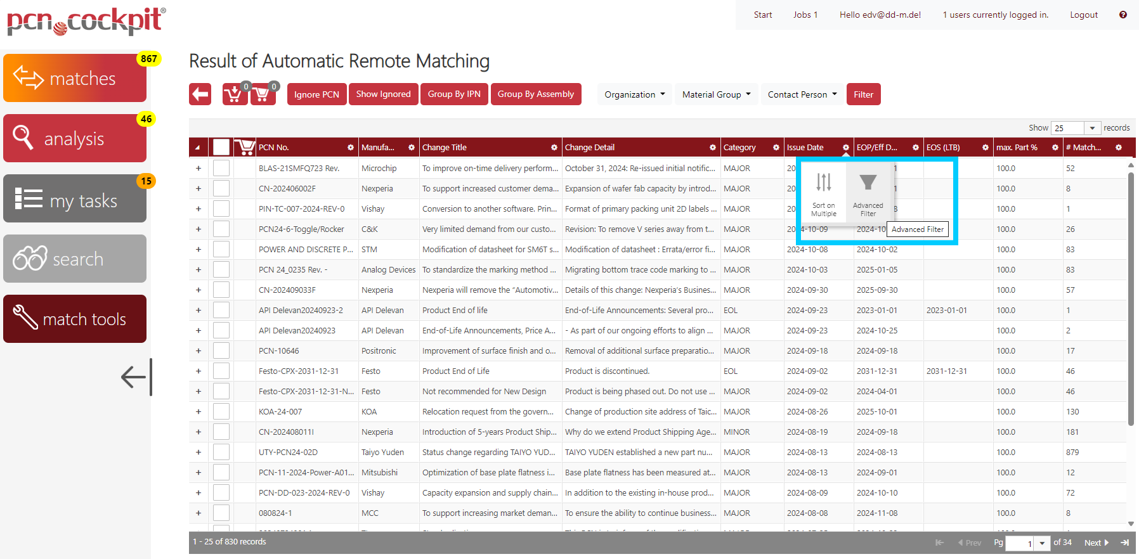Jump to the last page icon
Screen dimensions: 1139x559
point(1124,543)
